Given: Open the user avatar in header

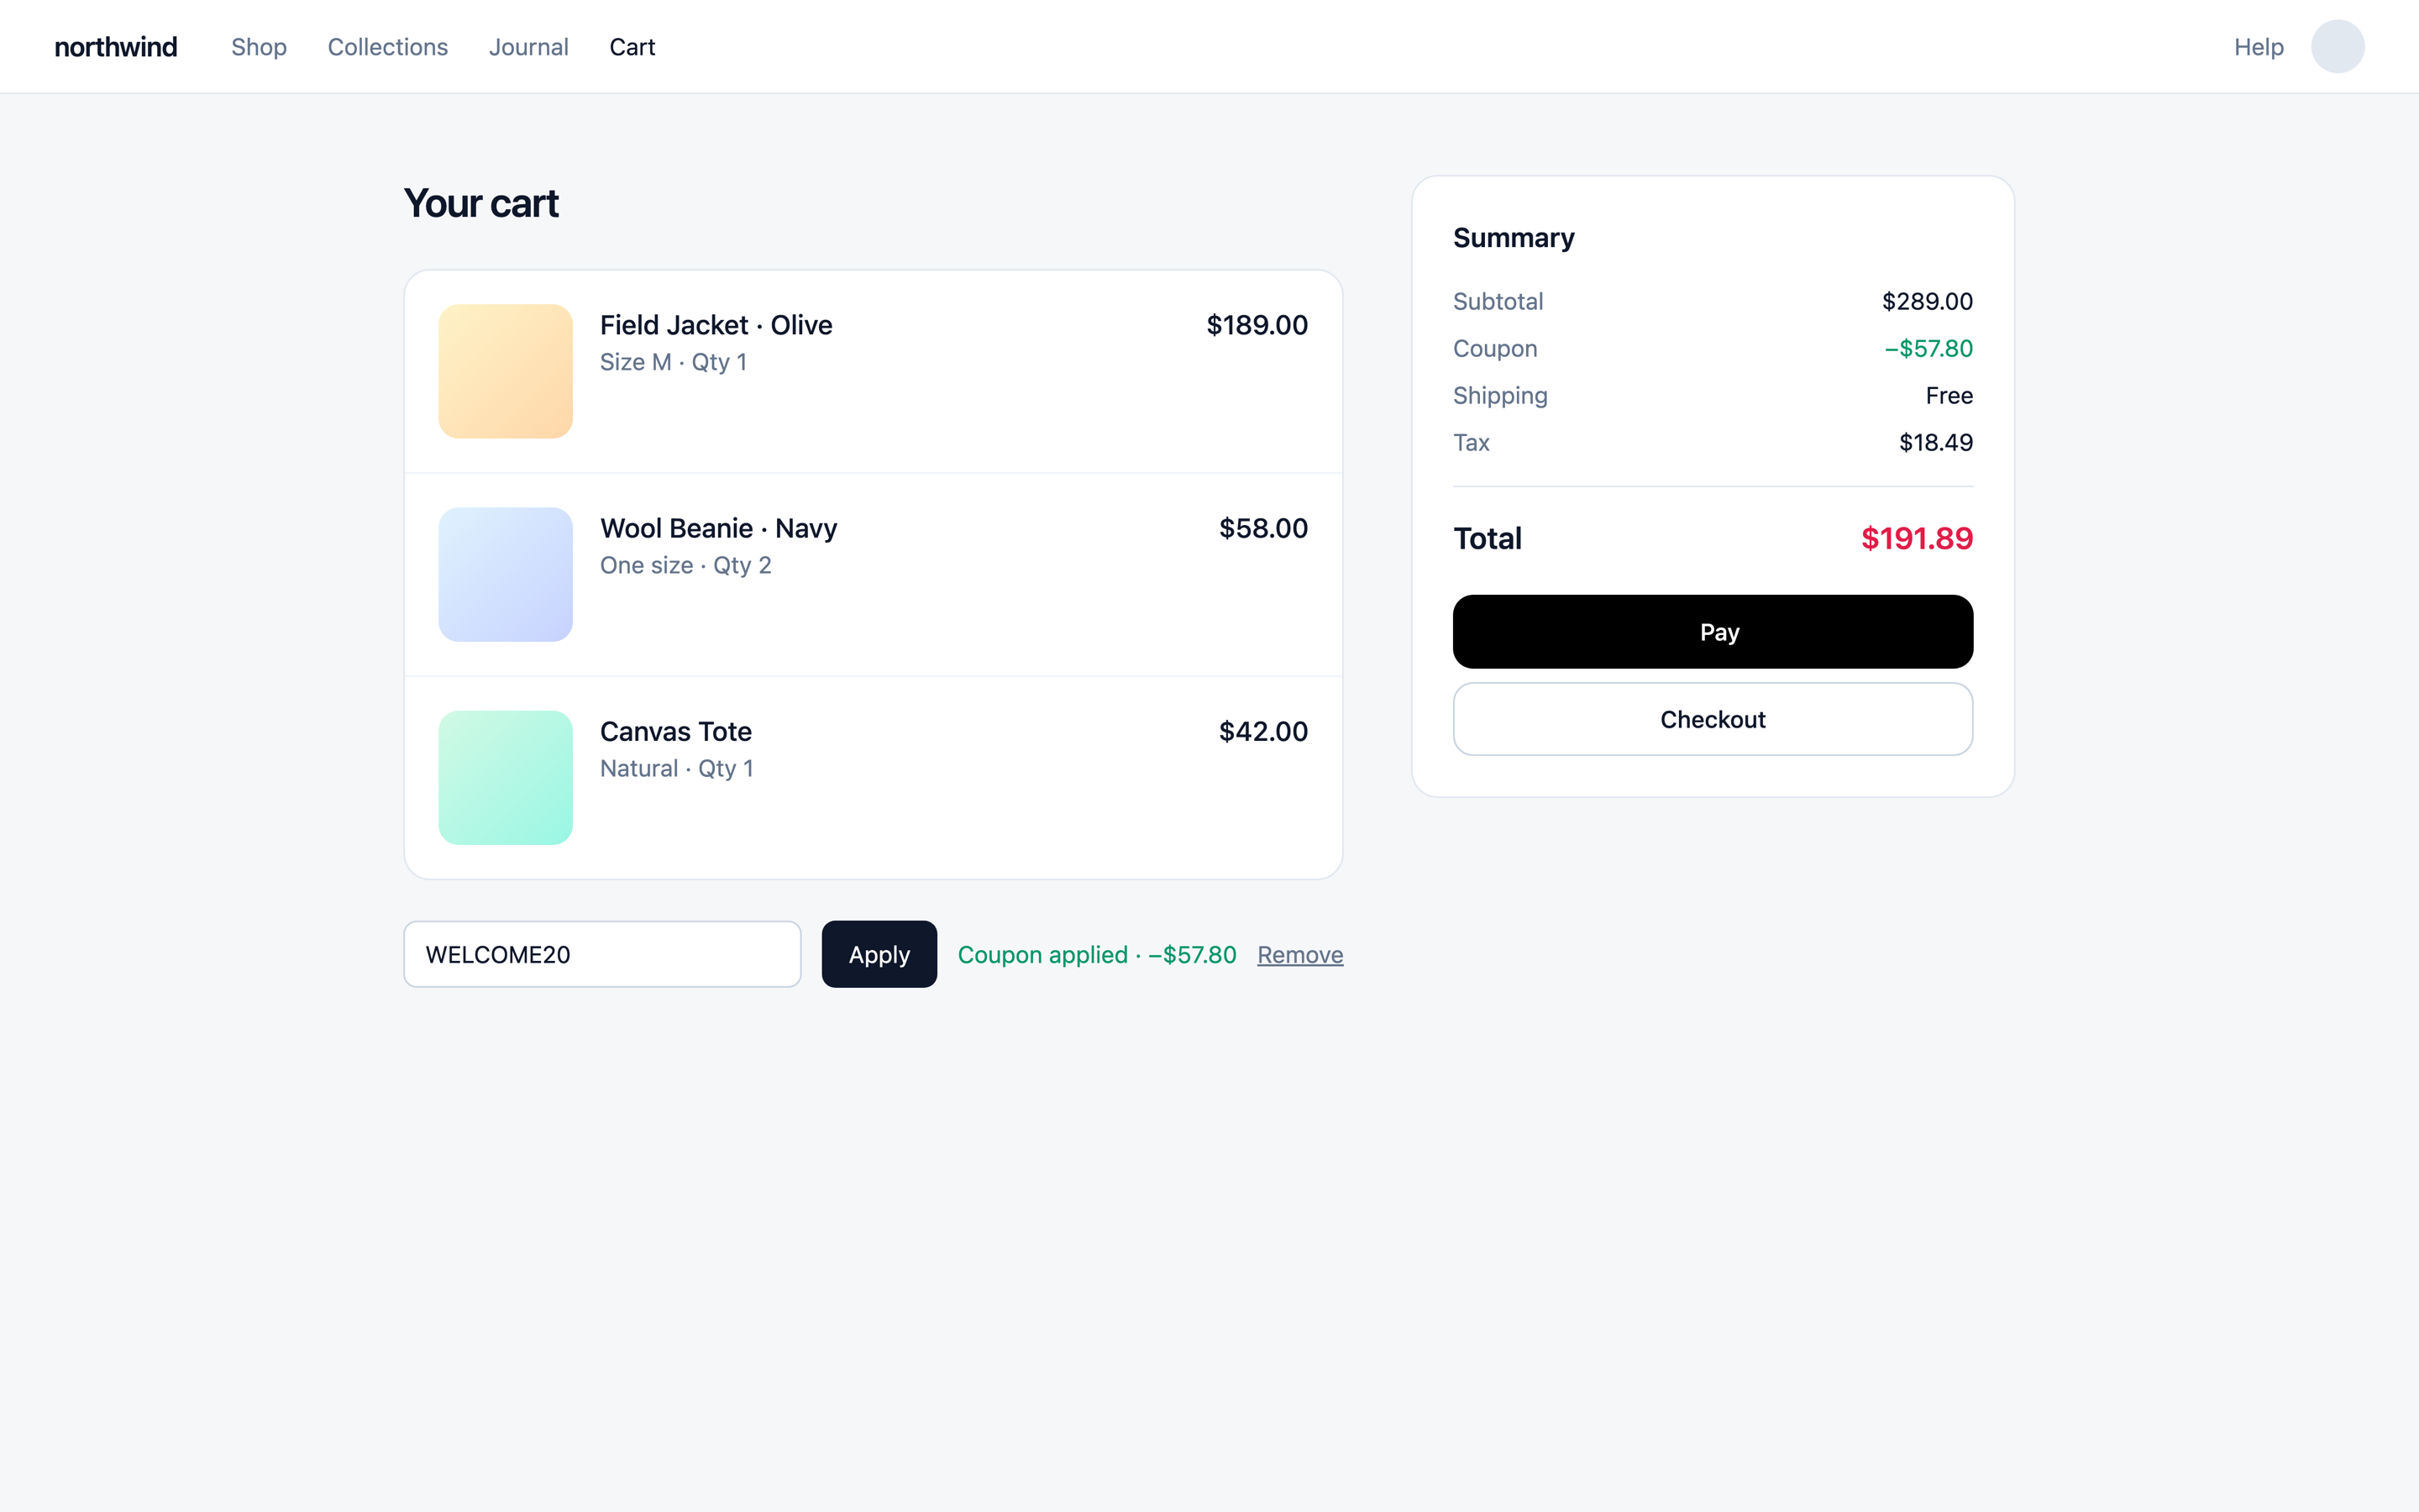Looking at the screenshot, I should pos(2337,47).
